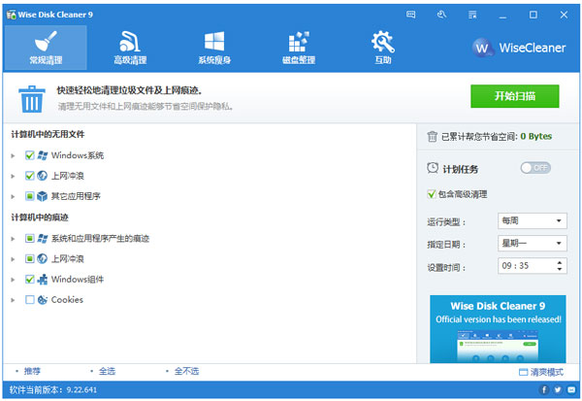Image resolution: width=582 pixels, height=401 pixels.
Task: Switch to 清爽模式
Action: click(541, 372)
